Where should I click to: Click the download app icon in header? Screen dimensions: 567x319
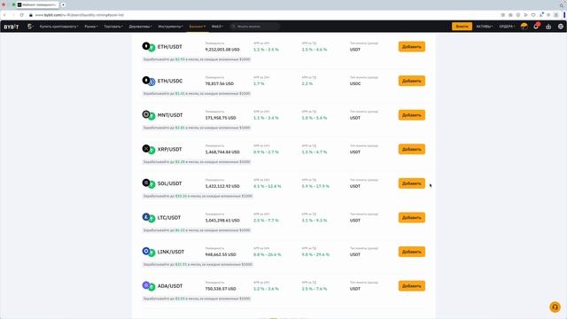click(x=548, y=27)
